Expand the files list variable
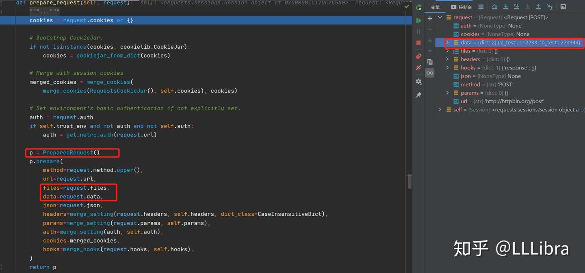The image size is (585, 273). tap(448, 51)
